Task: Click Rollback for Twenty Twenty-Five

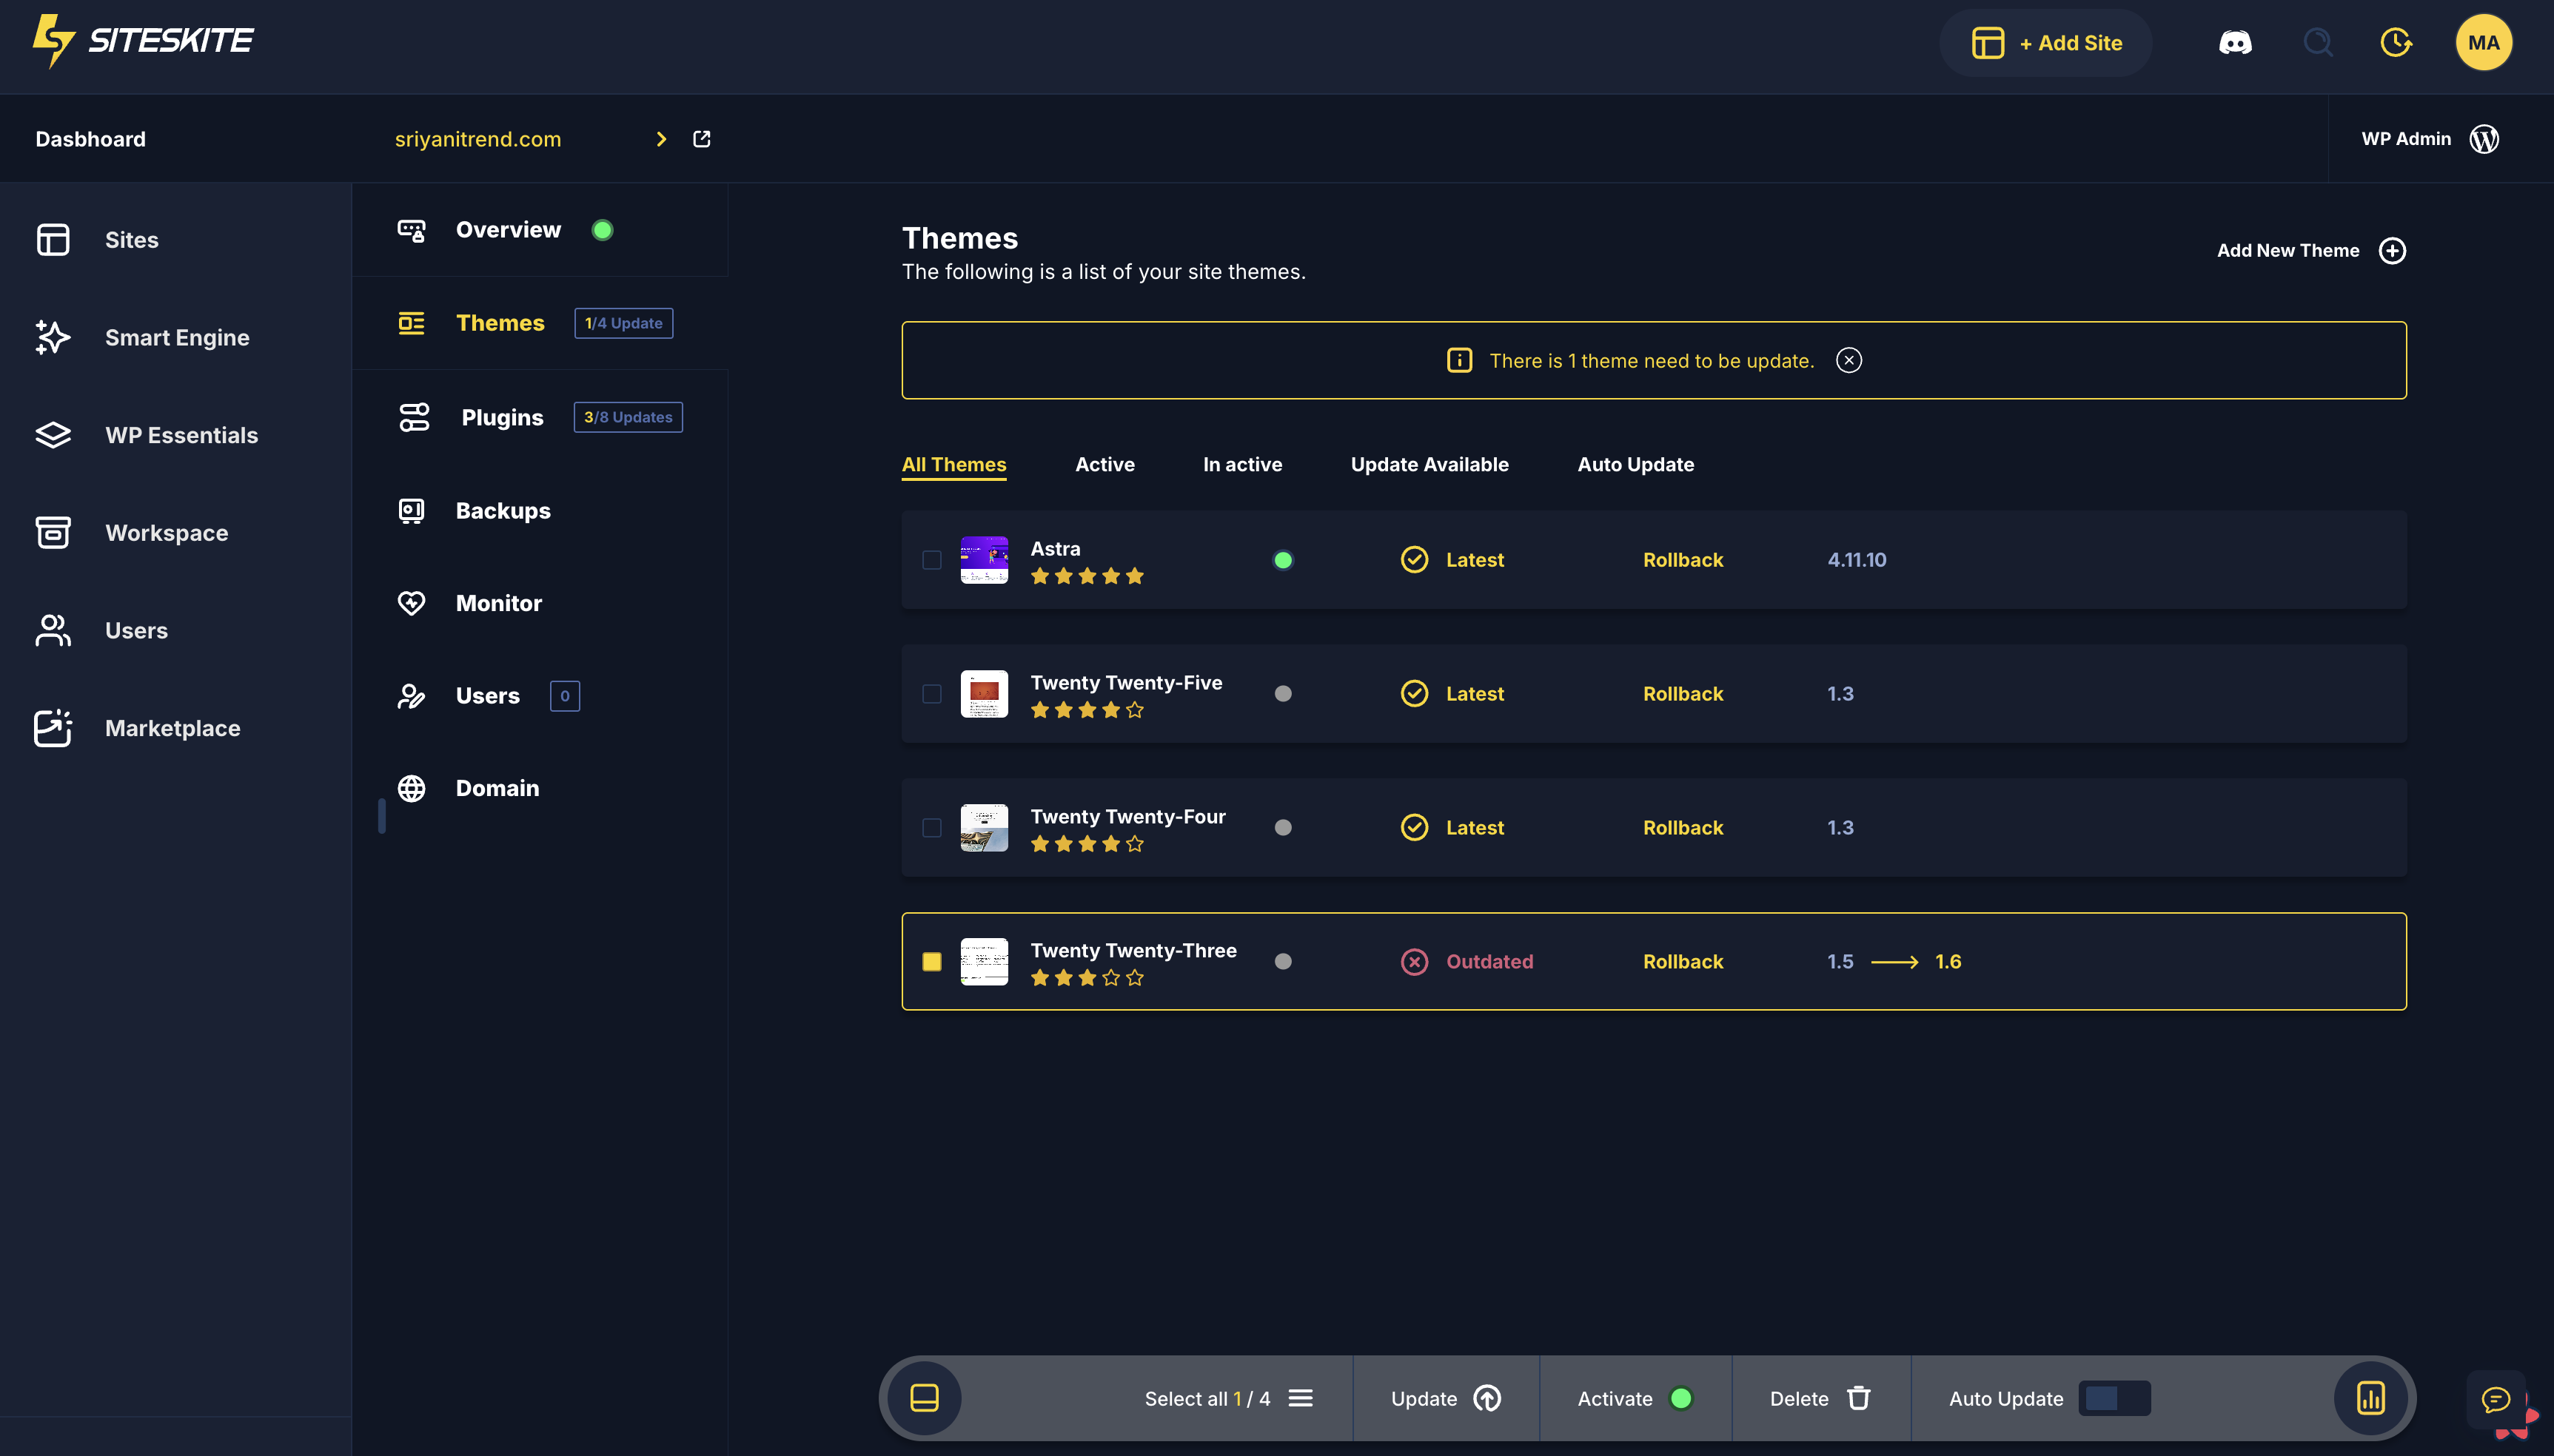Action: [x=1683, y=694]
